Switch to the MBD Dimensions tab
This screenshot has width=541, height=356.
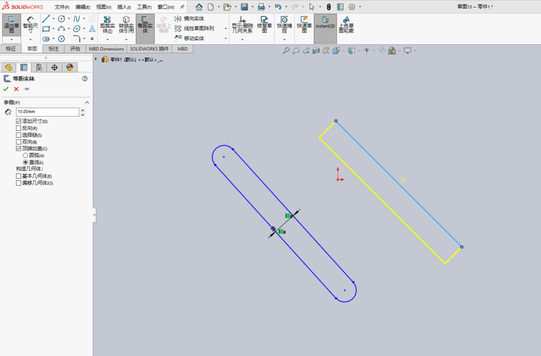pyautogui.click(x=106, y=49)
